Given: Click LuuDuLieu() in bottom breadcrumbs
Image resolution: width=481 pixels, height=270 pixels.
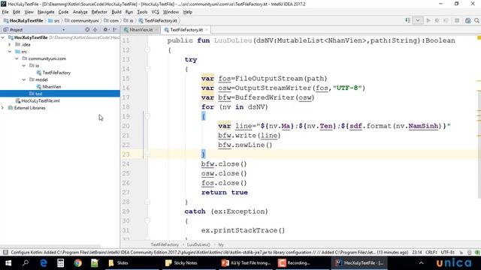Looking at the screenshot, I should pyautogui.click(x=198, y=244).
